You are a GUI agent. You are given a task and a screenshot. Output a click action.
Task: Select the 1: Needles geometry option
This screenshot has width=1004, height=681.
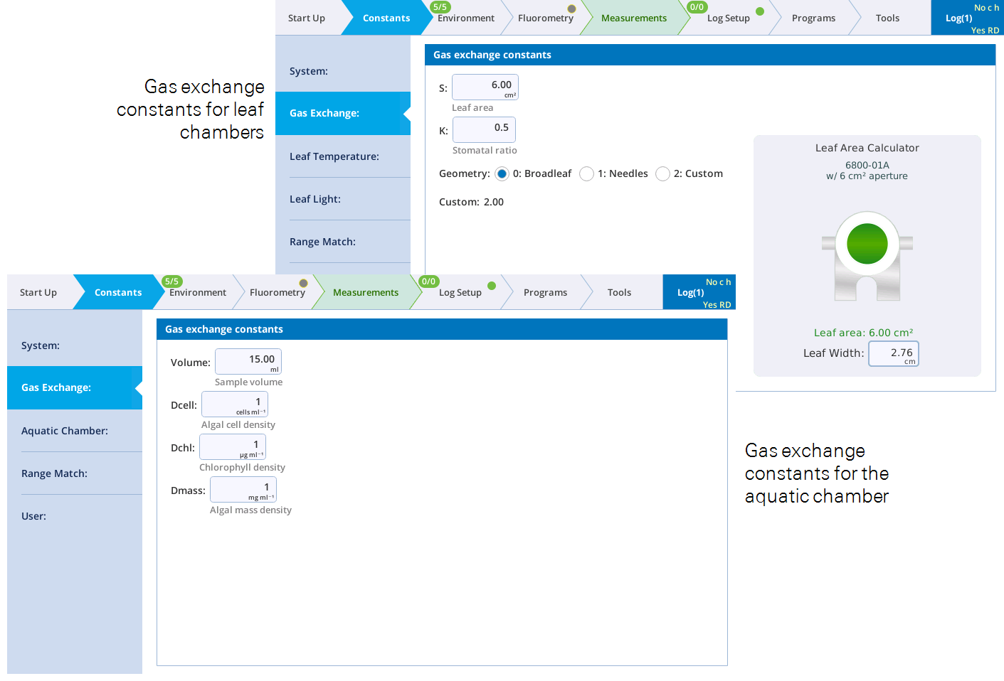(x=586, y=174)
